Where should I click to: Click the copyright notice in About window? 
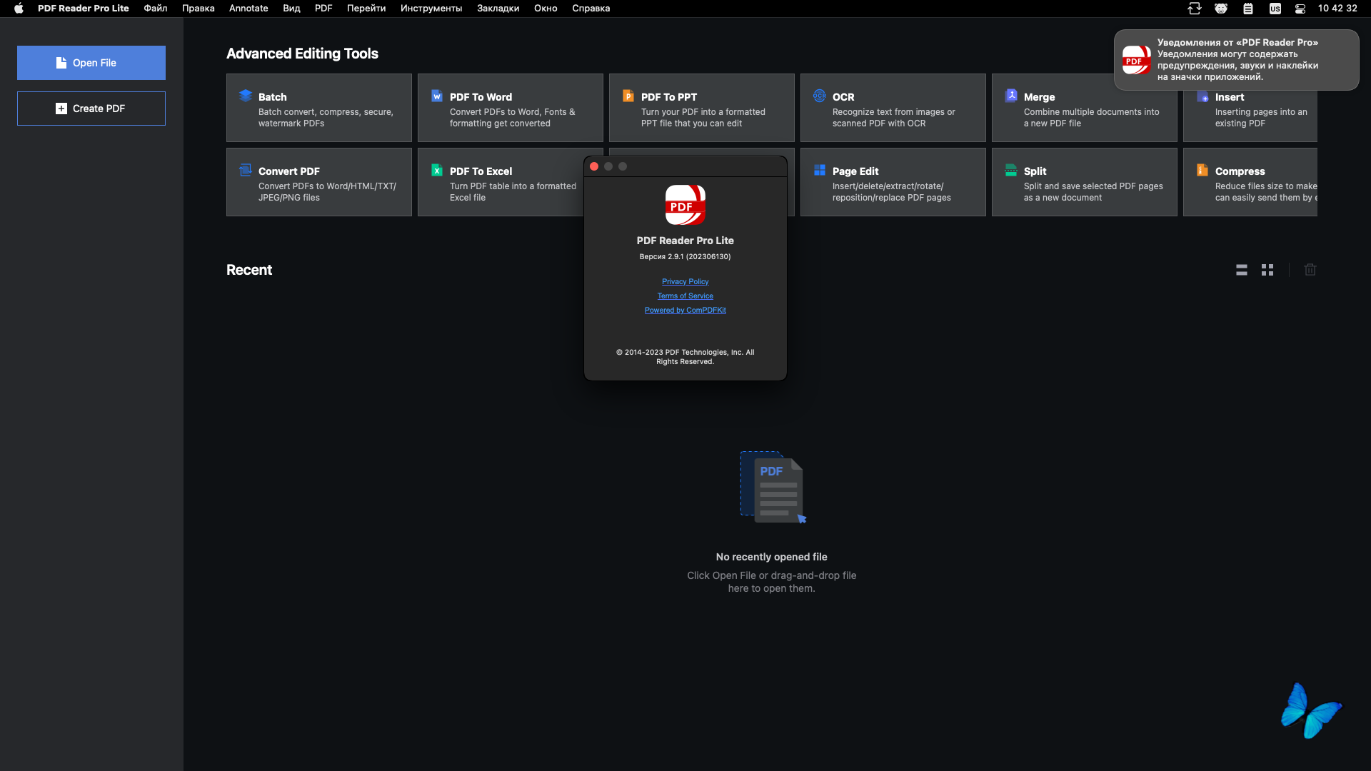[x=685, y=357]
